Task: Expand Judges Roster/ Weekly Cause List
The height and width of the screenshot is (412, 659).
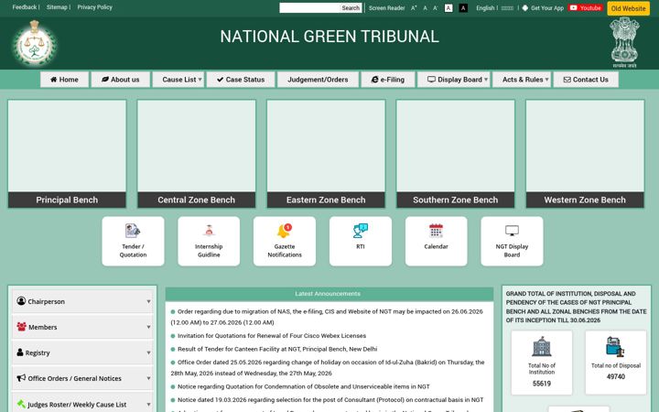Action: point(82,404)
